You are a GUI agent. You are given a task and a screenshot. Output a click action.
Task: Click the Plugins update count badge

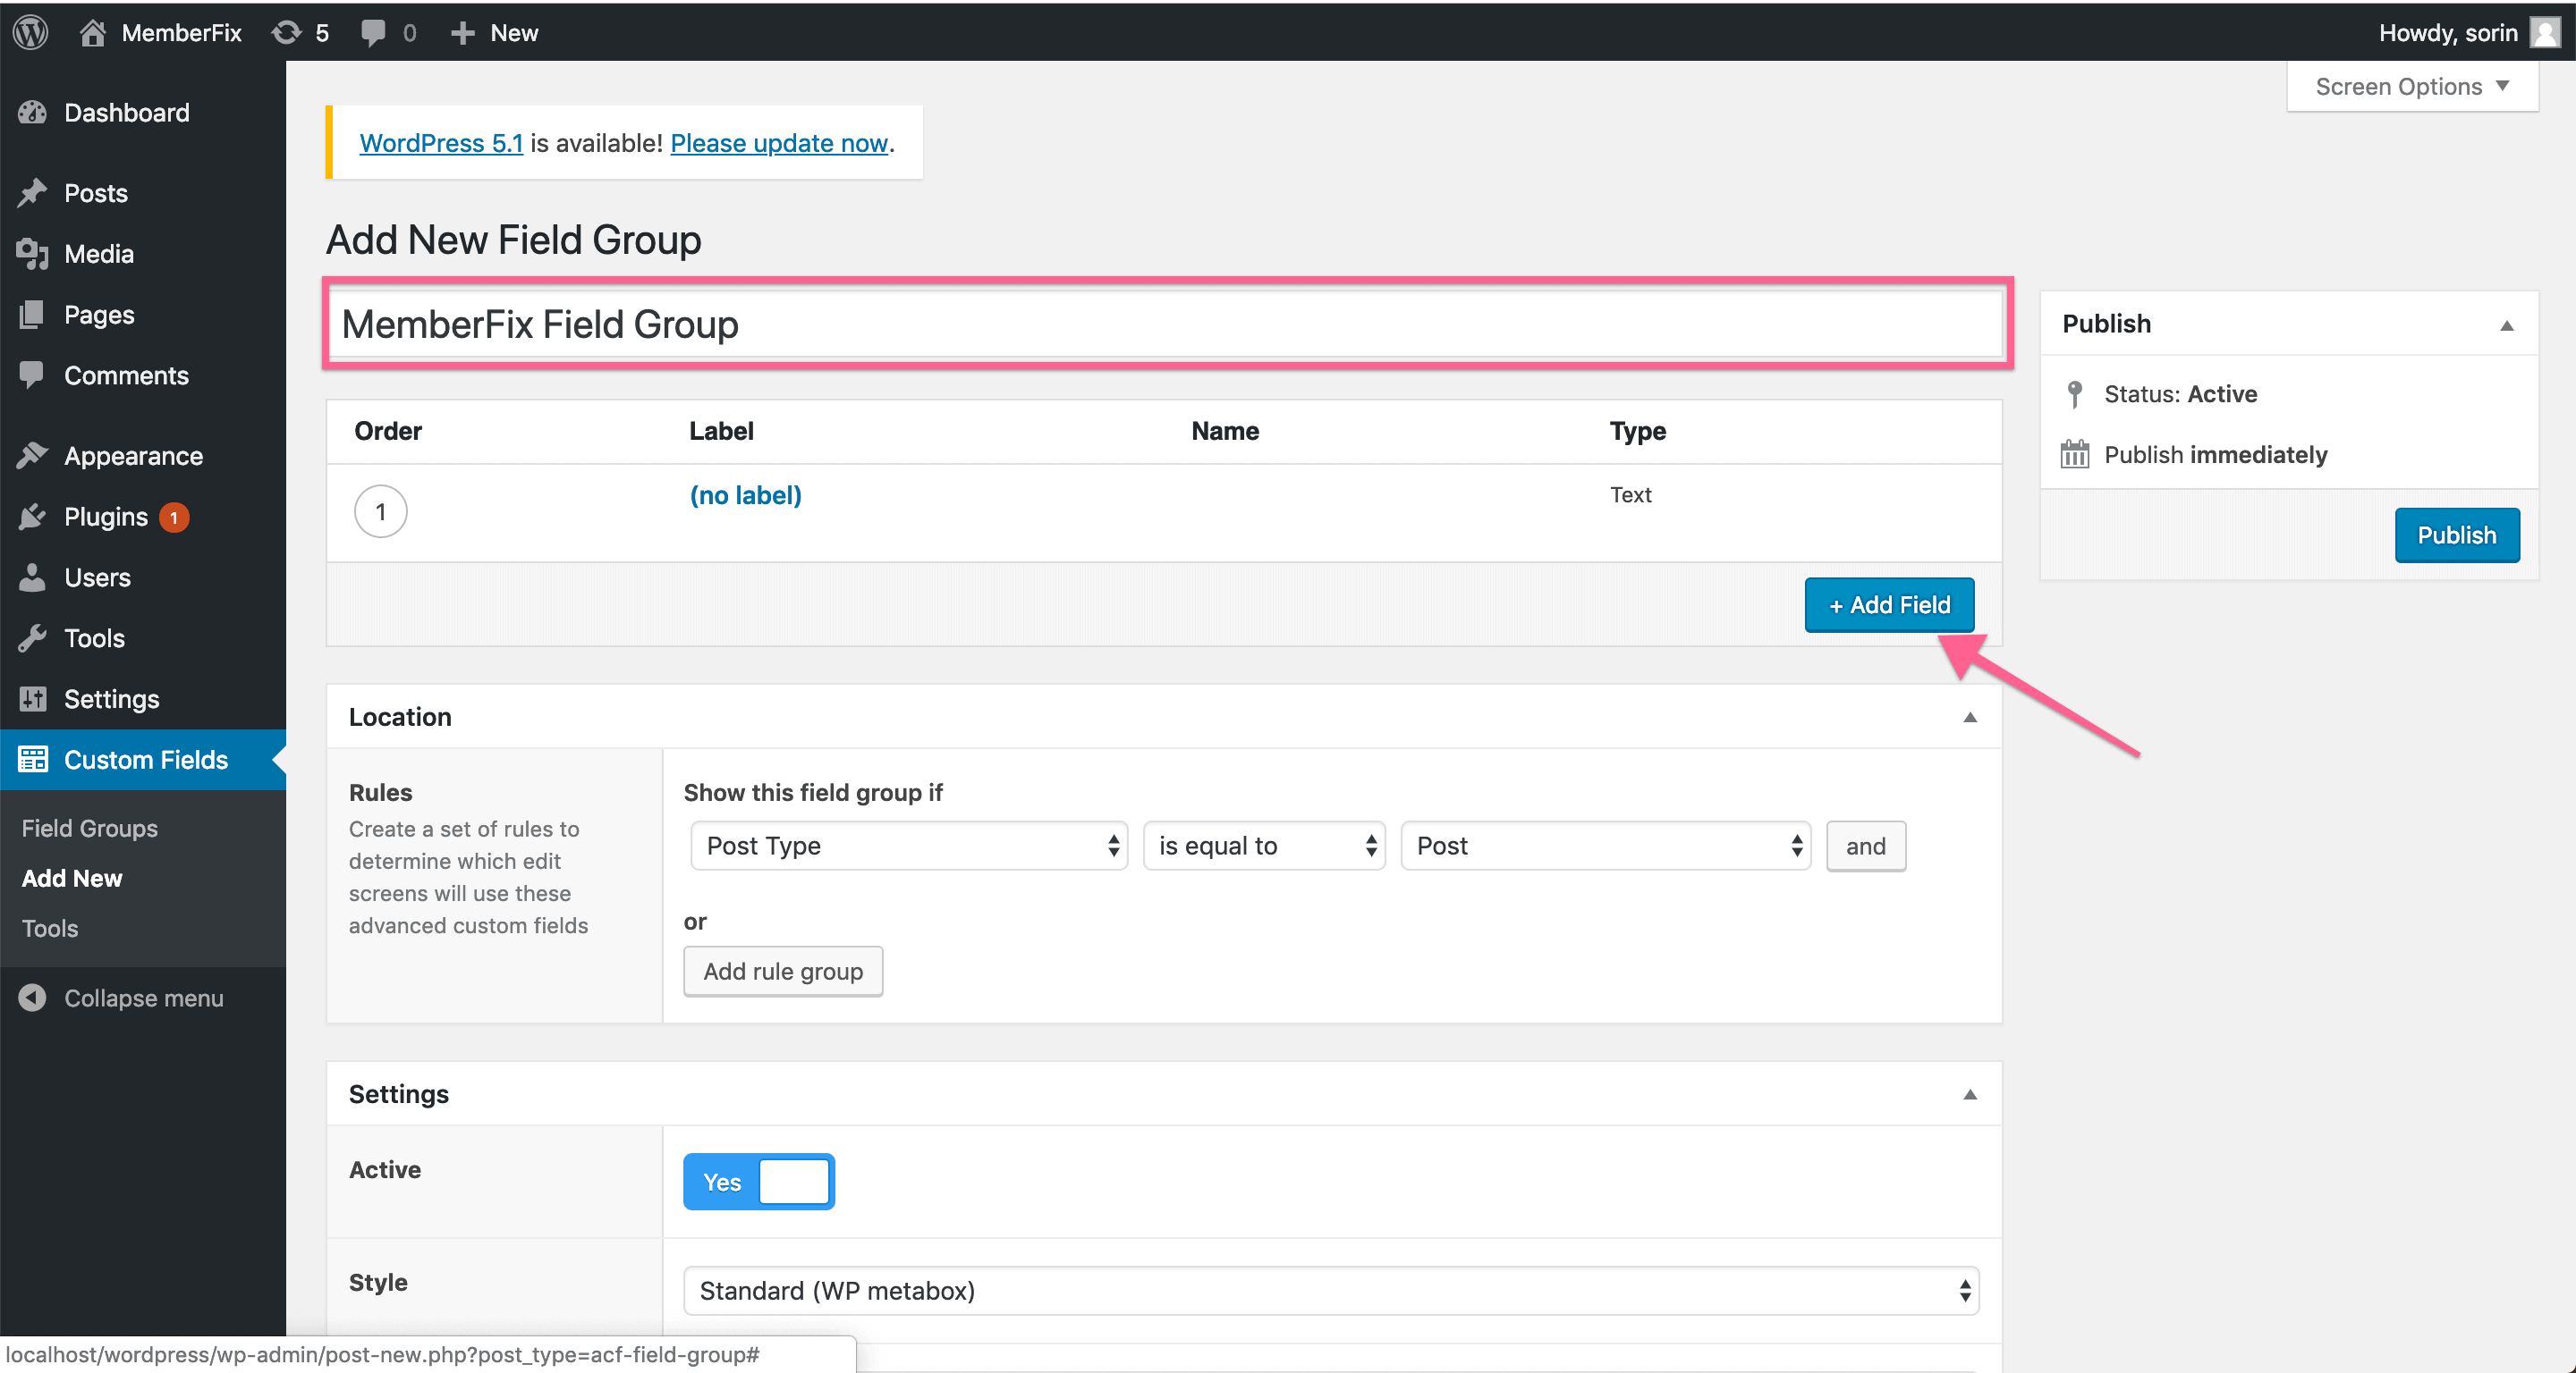point(174,518)
